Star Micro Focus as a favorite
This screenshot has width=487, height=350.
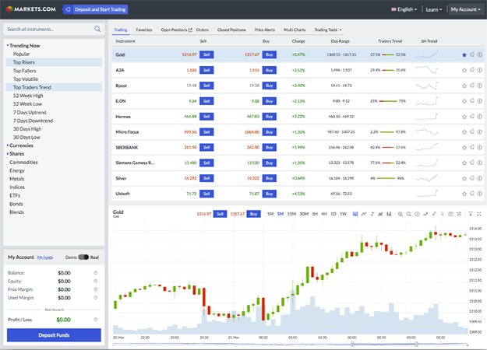(464, 131)
